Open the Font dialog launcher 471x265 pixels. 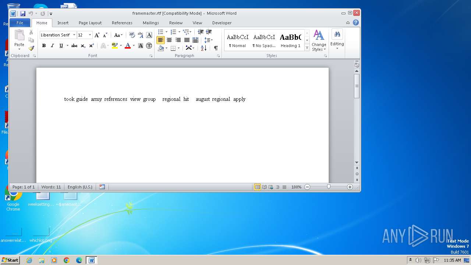point(151,56)
